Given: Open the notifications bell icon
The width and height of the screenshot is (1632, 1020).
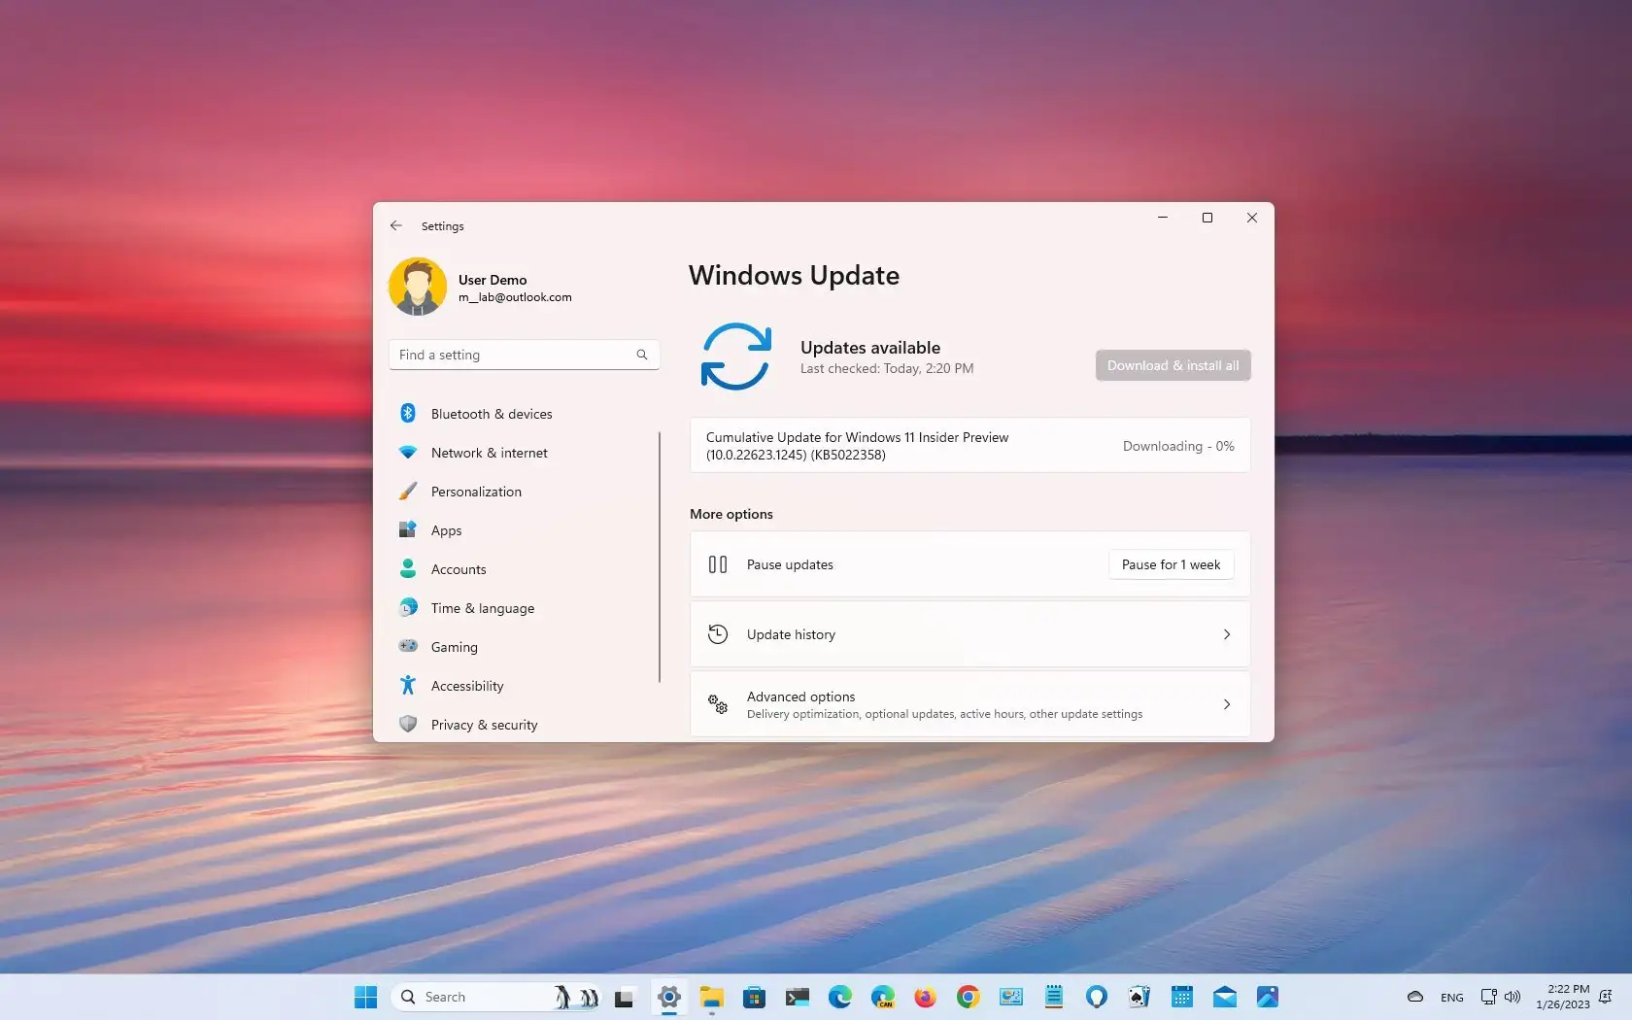Looking at the screenshot, I should point(1606,997).
